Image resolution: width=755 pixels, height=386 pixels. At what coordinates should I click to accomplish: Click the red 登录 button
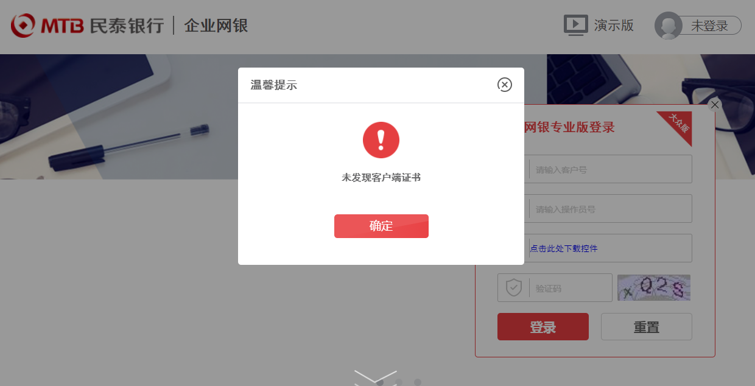[x=543, y=326]
